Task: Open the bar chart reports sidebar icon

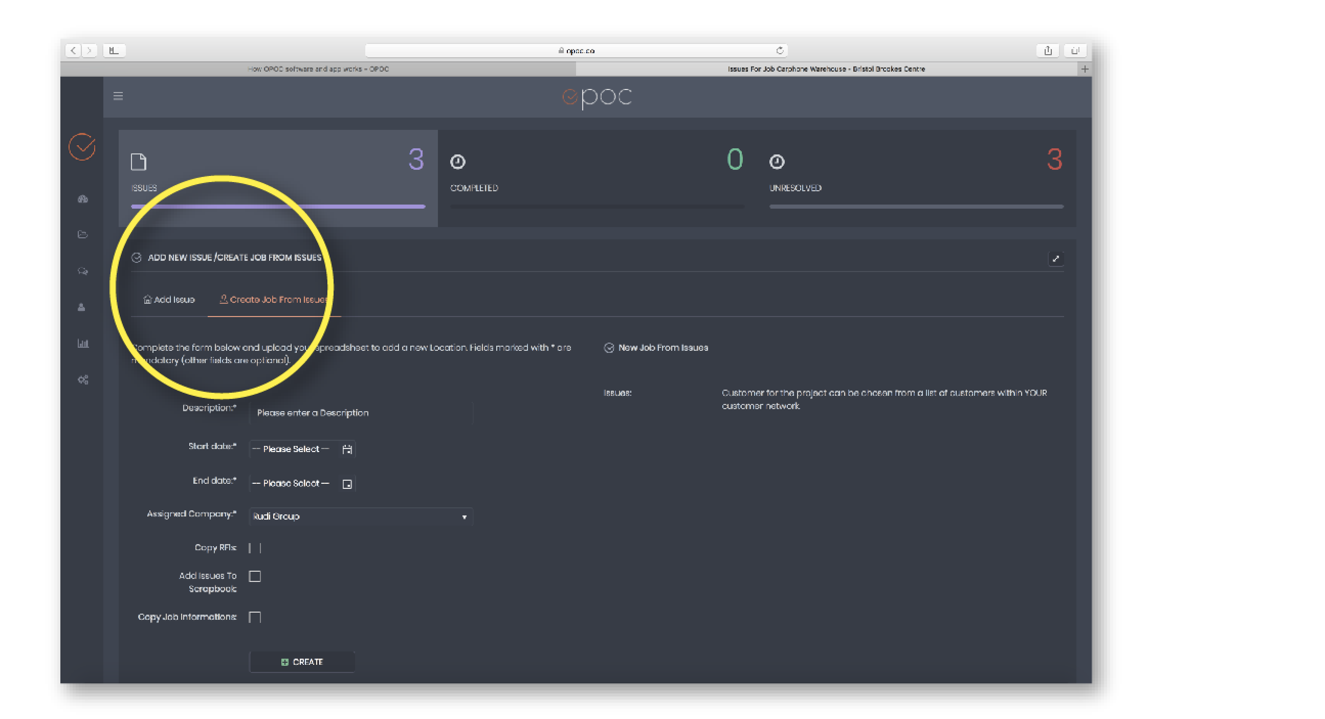Action: pos(83,343)
